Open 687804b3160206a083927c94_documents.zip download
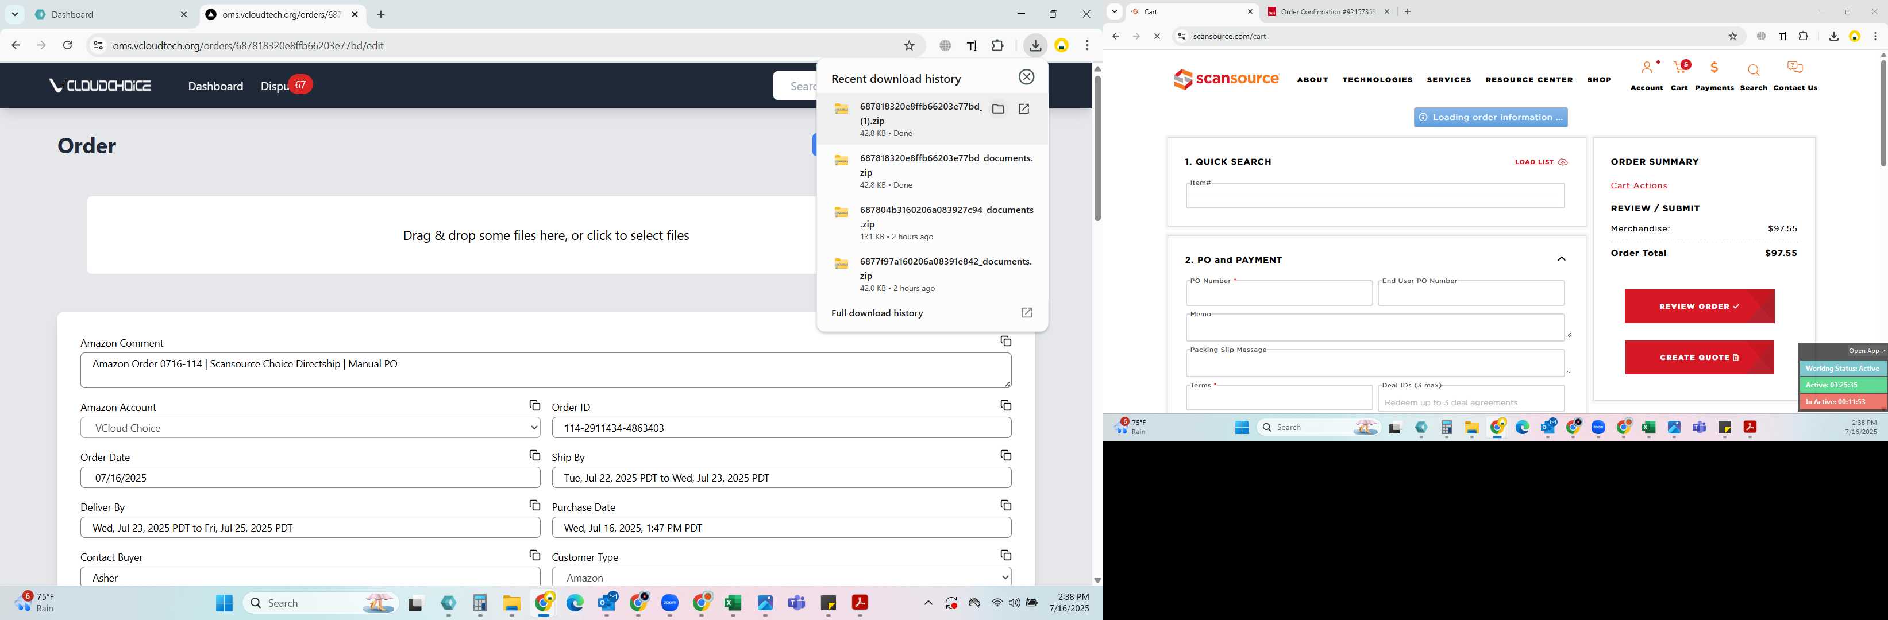This screenshot has height=620, width=1888. tap(931, 223)
